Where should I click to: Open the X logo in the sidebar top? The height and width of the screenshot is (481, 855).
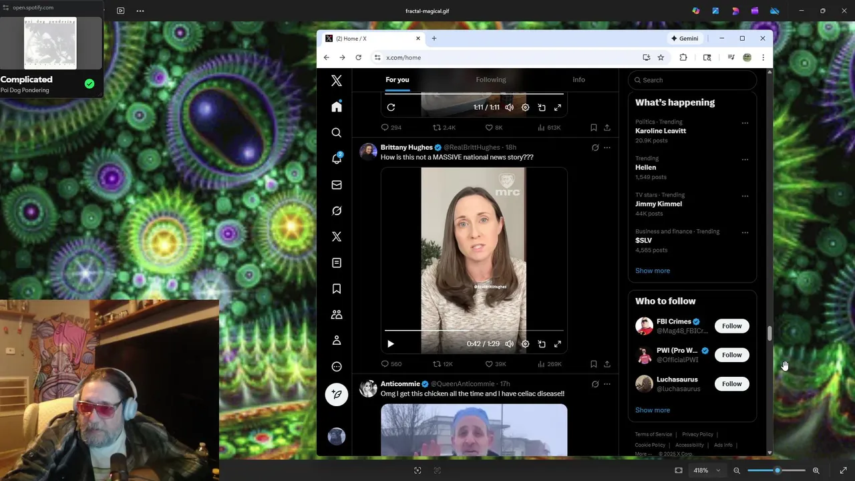(x=337, y=81)
